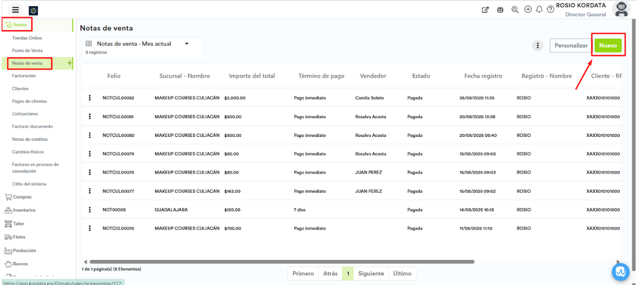Click the green Nuevo button

(608, 45)
